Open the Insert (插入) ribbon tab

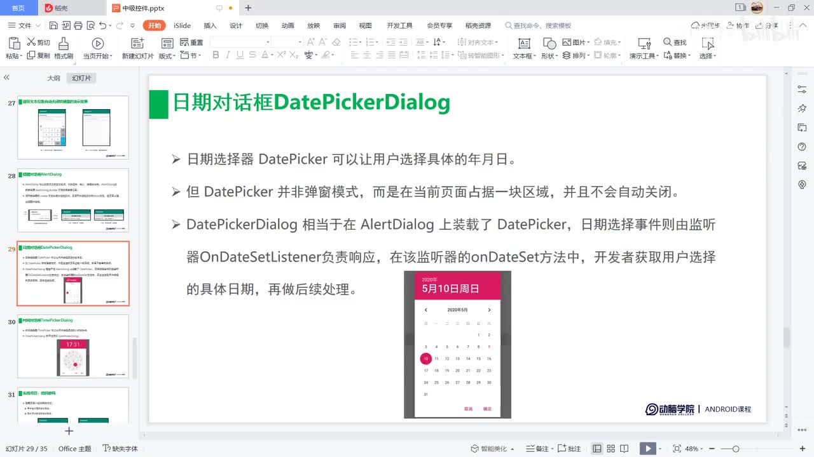(210, 25)
